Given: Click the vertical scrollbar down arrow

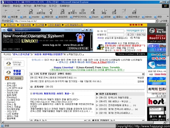Looking at the screenshot, I should 167,120.
